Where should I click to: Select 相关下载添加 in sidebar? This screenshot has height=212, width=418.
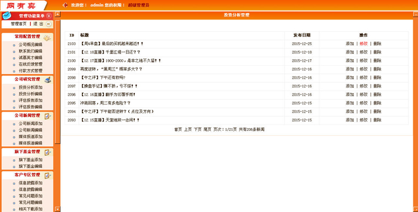click(31, 209)
